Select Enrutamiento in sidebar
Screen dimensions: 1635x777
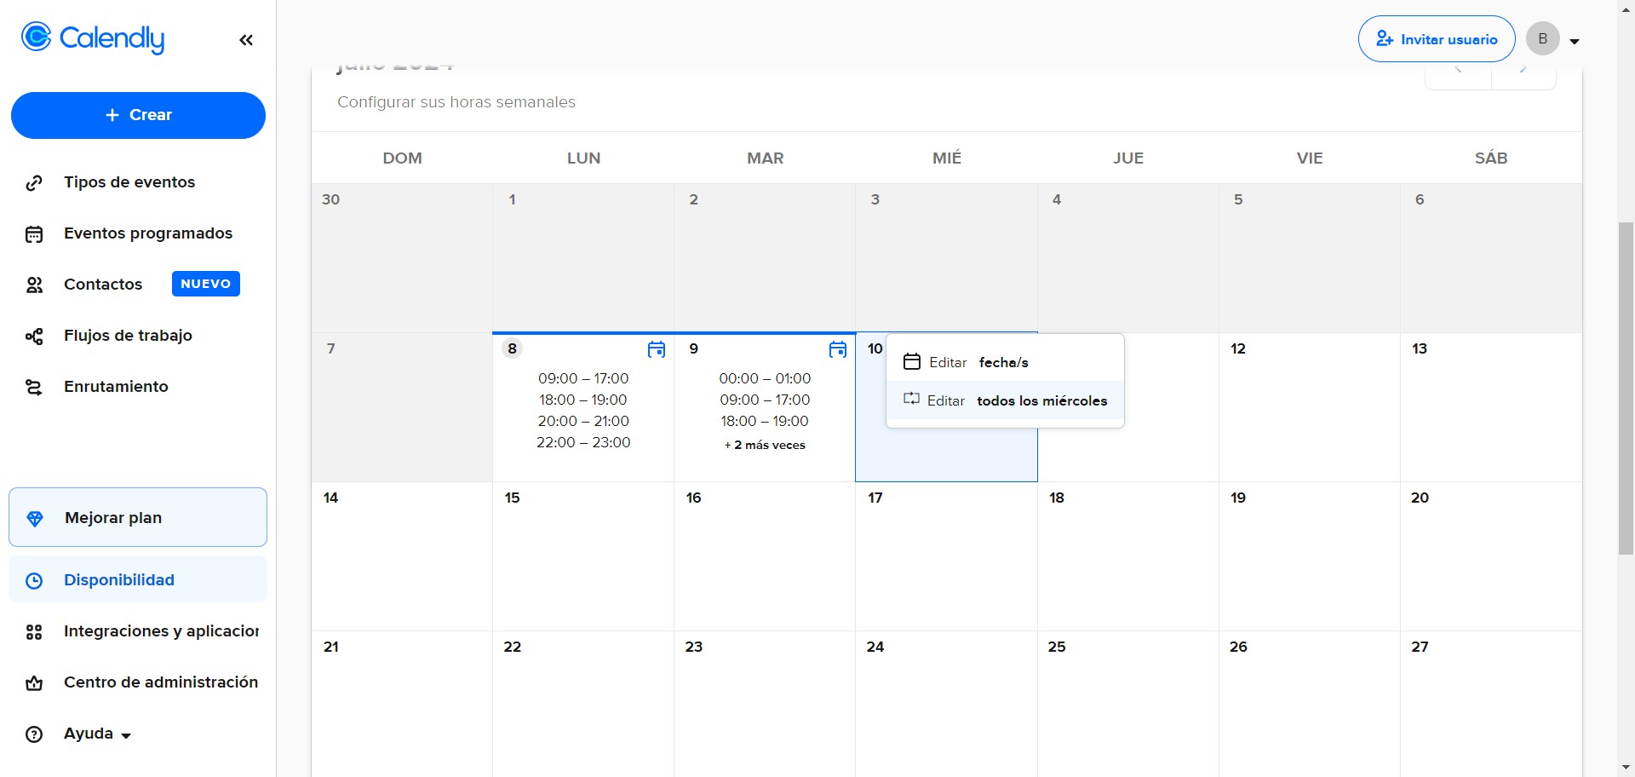(x=116, y=387)
